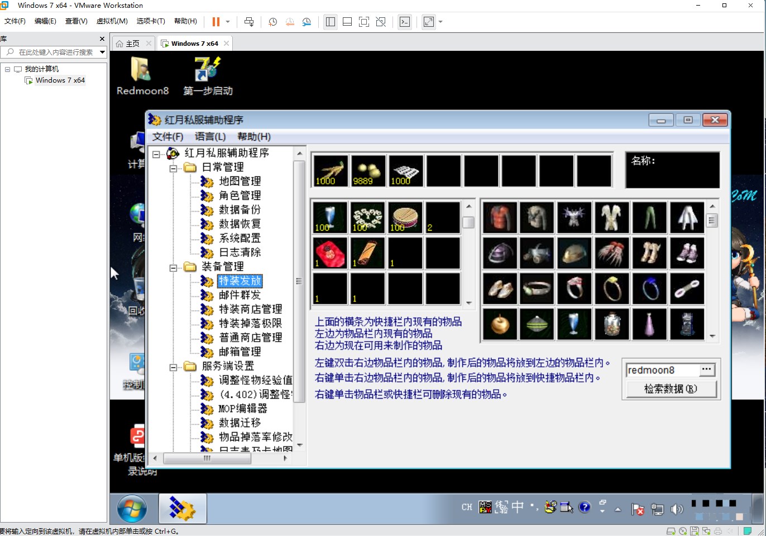
Task: Pick the silver belt in craft list
Action: click(537, 289)
